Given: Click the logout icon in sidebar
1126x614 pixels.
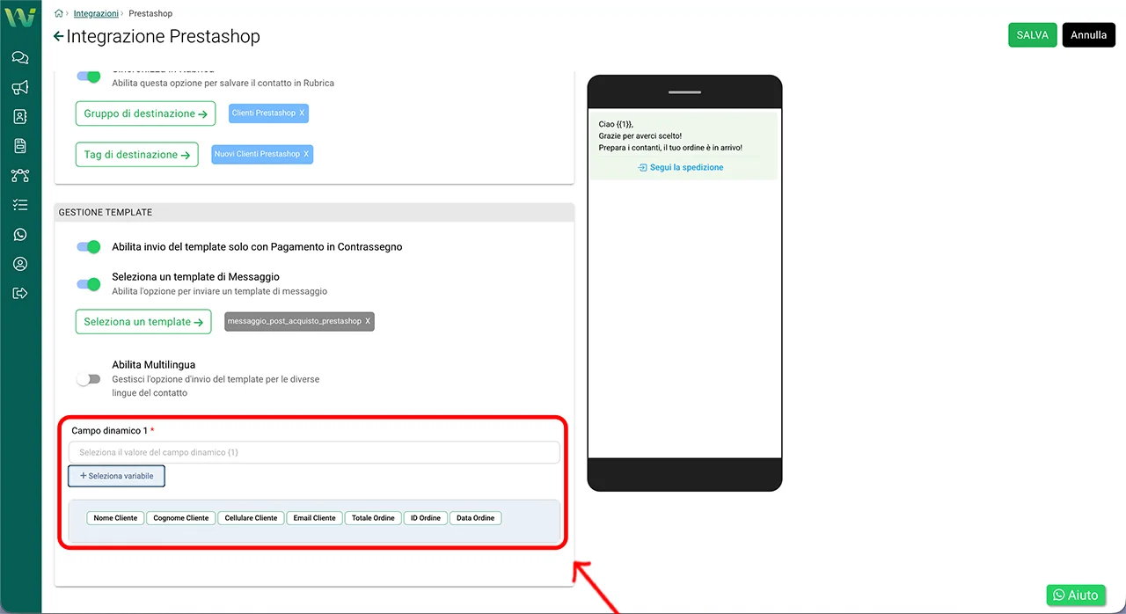Looking at the screenshot, I should tap(20, 293).
